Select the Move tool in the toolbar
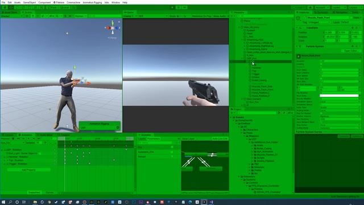Screen dimensions: 364x205 [x=11, y=7]
